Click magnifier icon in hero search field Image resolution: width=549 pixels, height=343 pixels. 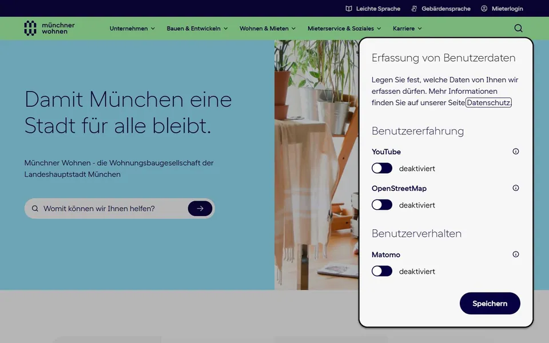tap(35, 209)
